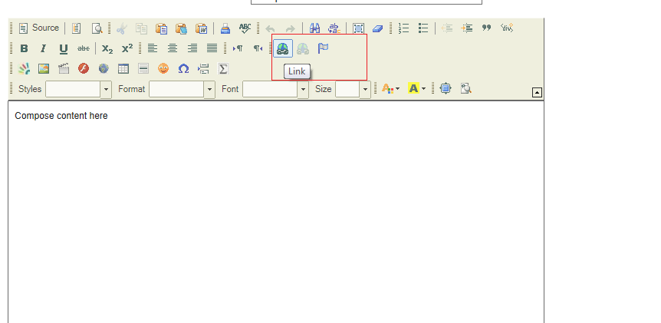Click the Flash icon
Viewport: 661px width, 323px height.
click(x=84, y=68)
